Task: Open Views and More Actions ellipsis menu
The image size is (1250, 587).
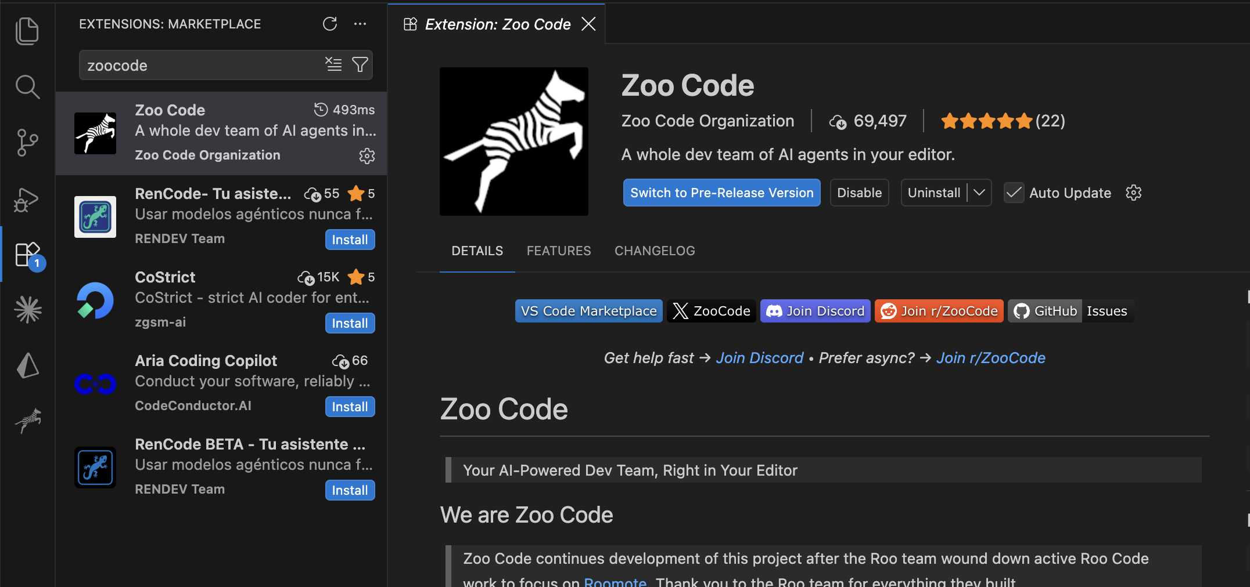Action: click(360, 24)
